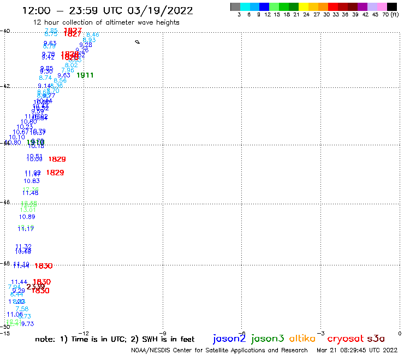Select the latitude axis label -46

pyautogui.click(x=5, y=202)
